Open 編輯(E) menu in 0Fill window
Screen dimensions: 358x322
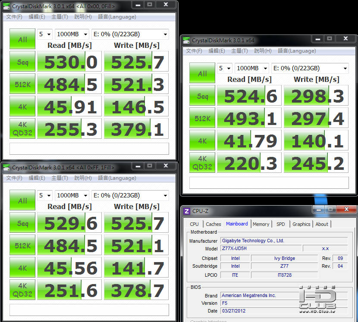coord(37,17)
